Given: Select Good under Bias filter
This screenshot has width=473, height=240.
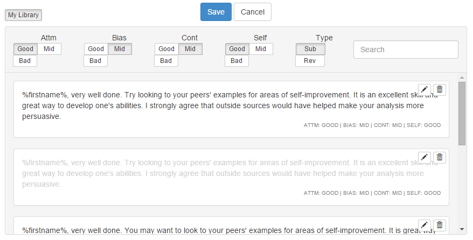Looking at the screenshot, I should 96,49.
